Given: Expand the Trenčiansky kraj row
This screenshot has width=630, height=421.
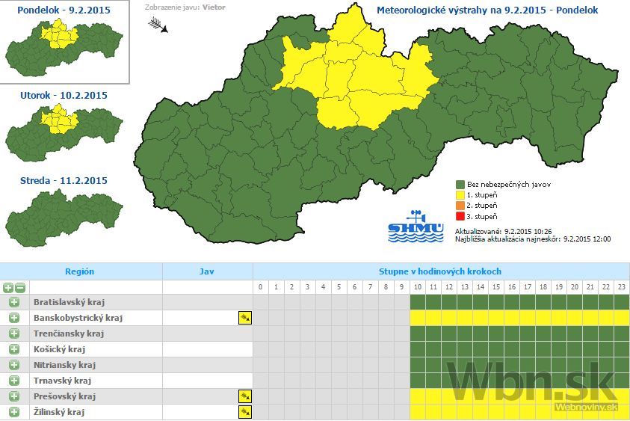Looking at the screenshot, I should [x=14, y=334].
